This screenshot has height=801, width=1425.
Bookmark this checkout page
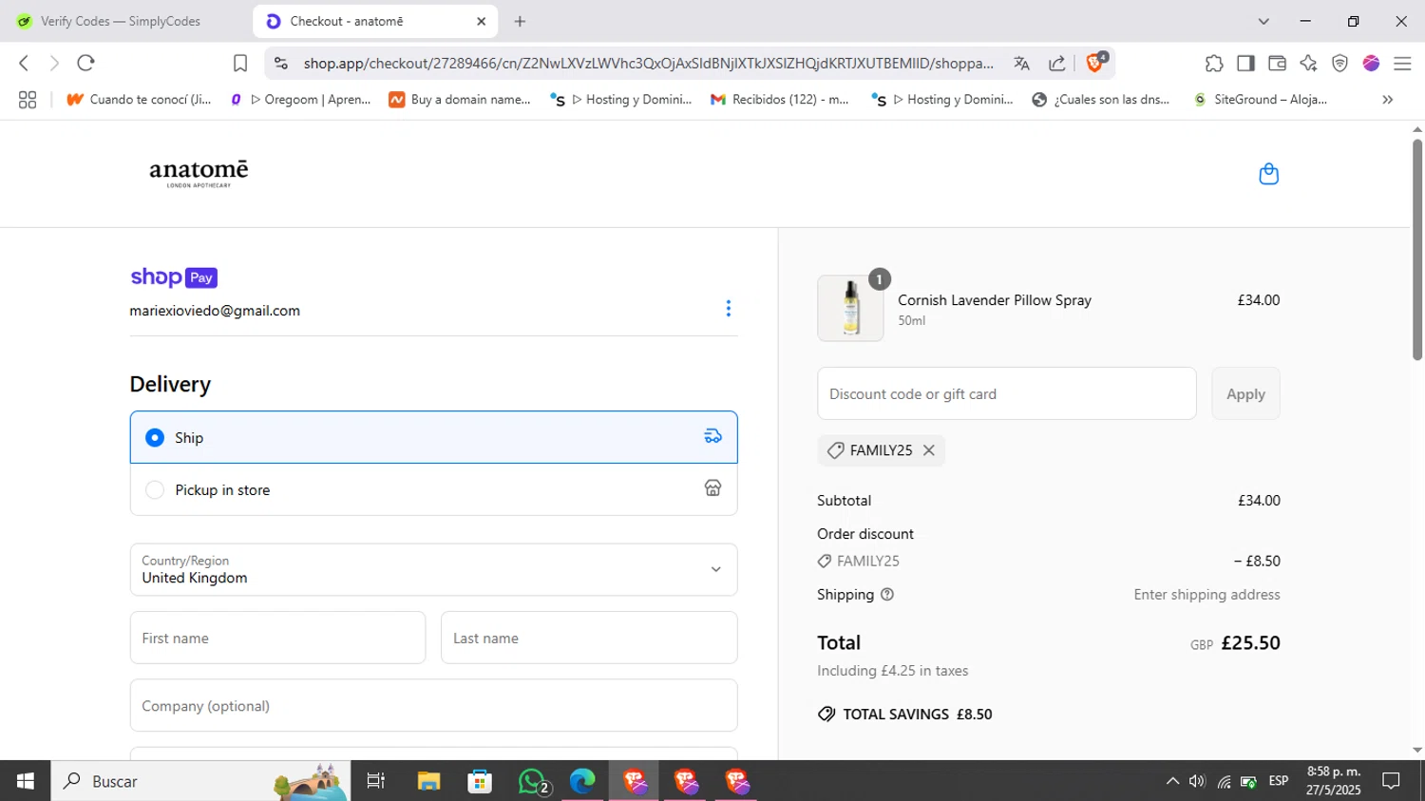pos(240,64)
